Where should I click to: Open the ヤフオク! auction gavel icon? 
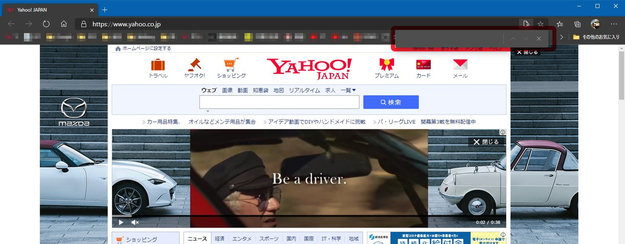pos(194,65)
